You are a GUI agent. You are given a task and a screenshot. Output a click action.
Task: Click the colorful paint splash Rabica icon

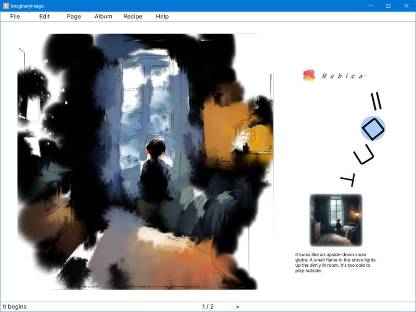coord(309,75)
